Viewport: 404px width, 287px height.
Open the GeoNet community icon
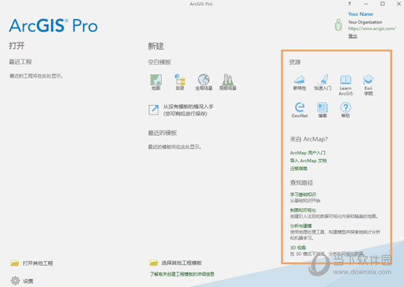coord(300,108)
